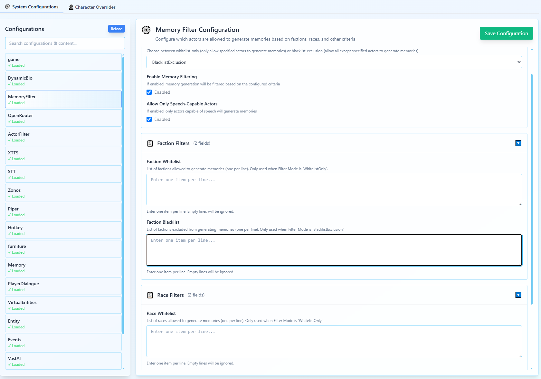Collapse the Race Filters section arrow

518,295
